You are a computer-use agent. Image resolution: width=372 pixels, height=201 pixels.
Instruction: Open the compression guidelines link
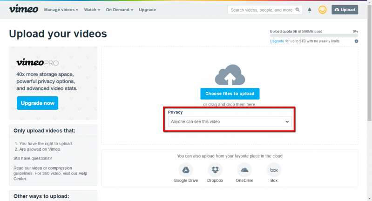60,168
